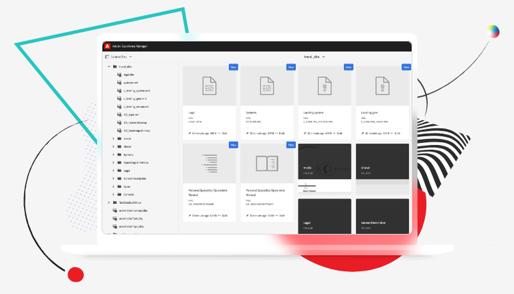Select the Legal topic card thumbnail

pyautogui.click(x=209, y=85)
